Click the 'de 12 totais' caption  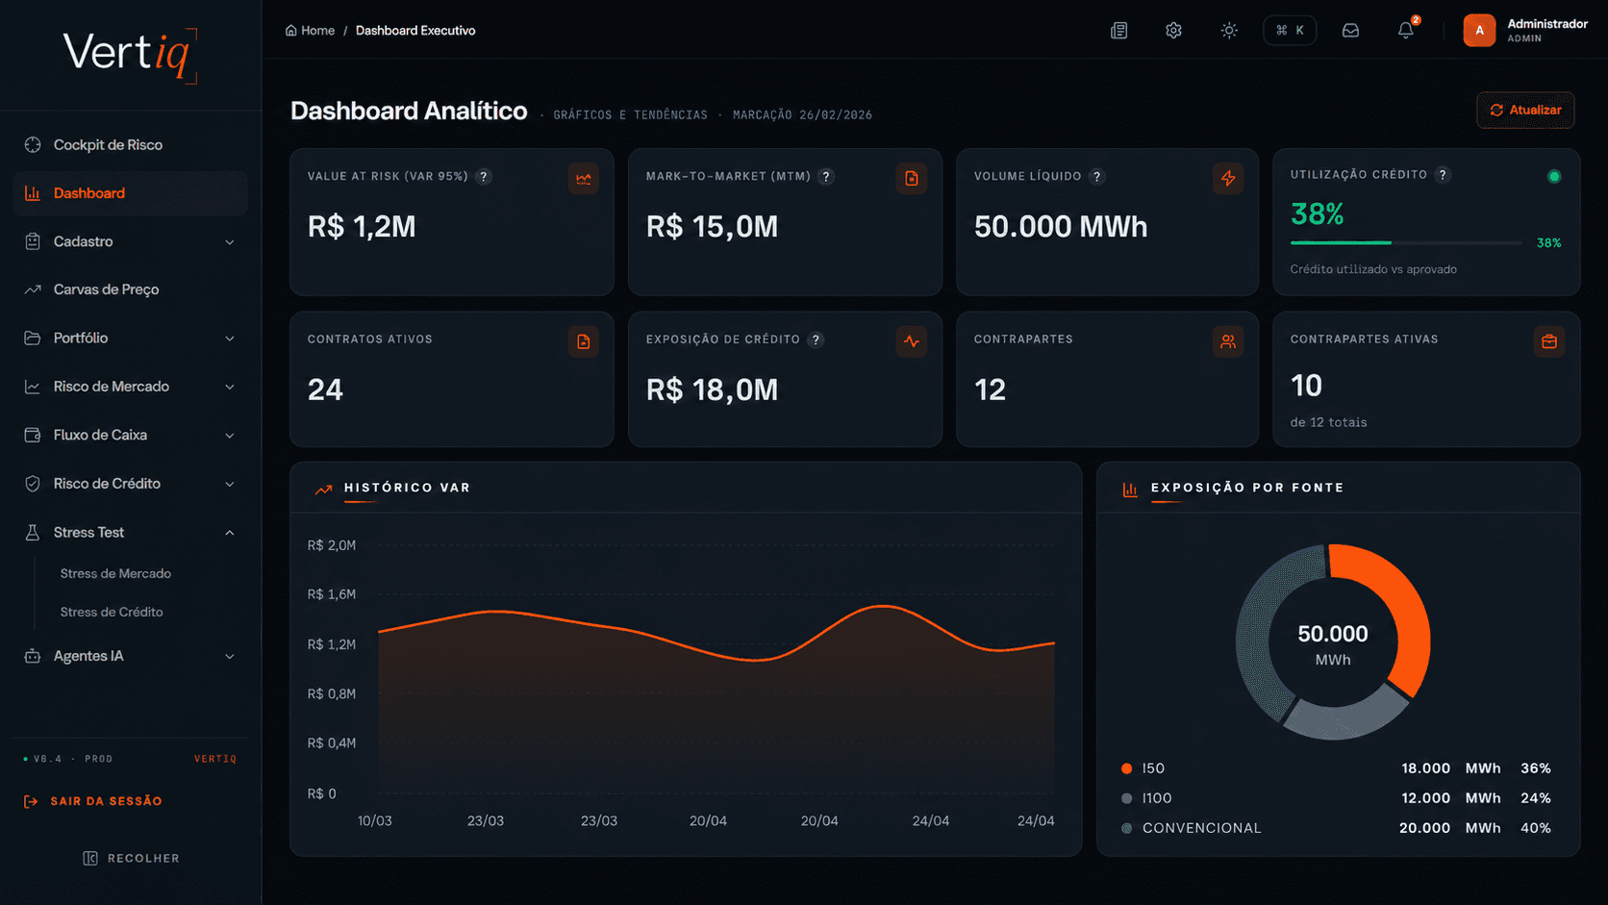click(x=1328, y=422)
